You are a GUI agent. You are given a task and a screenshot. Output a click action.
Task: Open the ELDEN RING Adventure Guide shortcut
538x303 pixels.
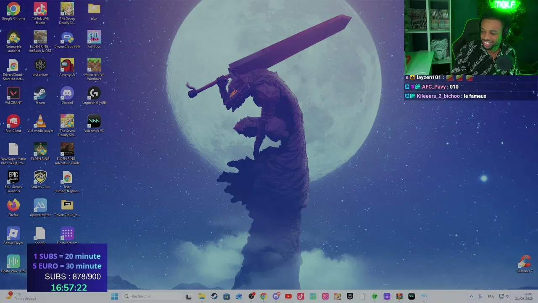(67, 154)
